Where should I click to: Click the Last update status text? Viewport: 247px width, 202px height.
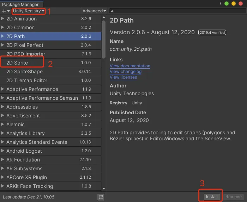[29, 197]
